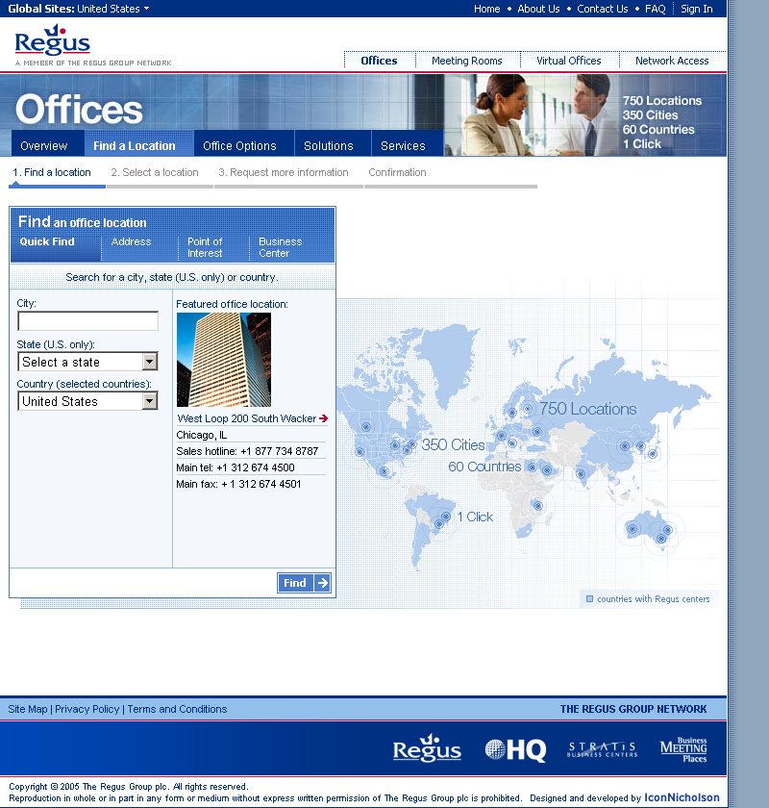The width and height of the screenshot is (769, 808).
Task: Open Terms and Conditions link
Action: coord(177,709)
